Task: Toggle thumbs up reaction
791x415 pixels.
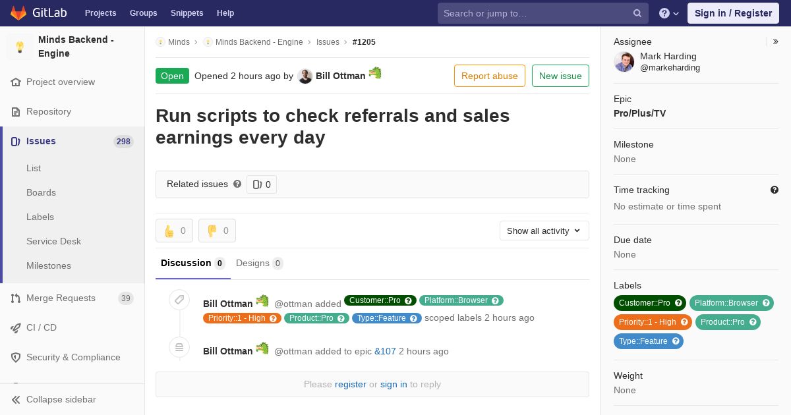Action: coord(174,231)
